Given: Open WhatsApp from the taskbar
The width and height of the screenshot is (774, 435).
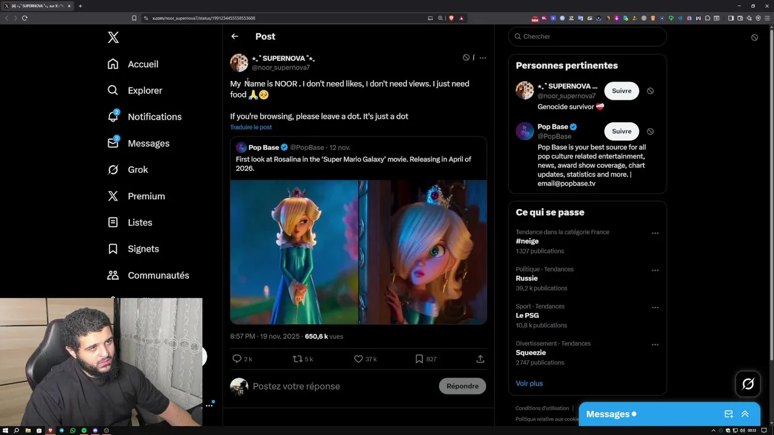Looking at the screenshot, I should [73, 430].
